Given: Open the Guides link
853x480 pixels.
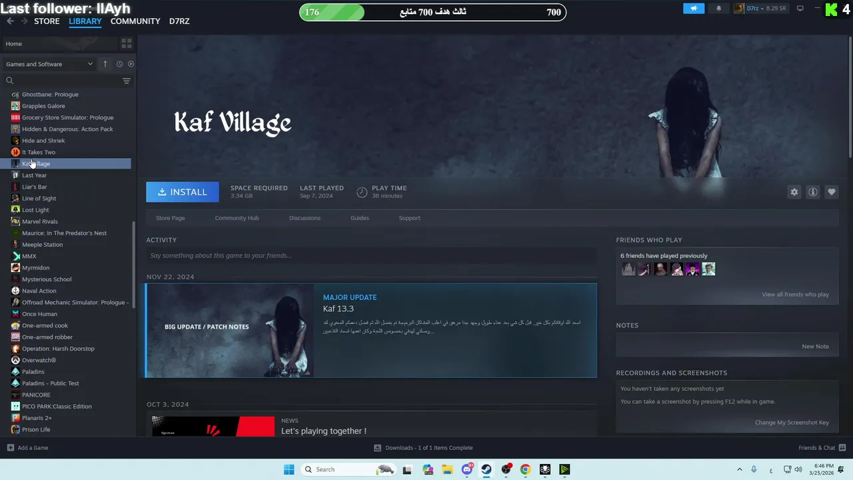Looking at the screenshot, I should tap(360, 218).
